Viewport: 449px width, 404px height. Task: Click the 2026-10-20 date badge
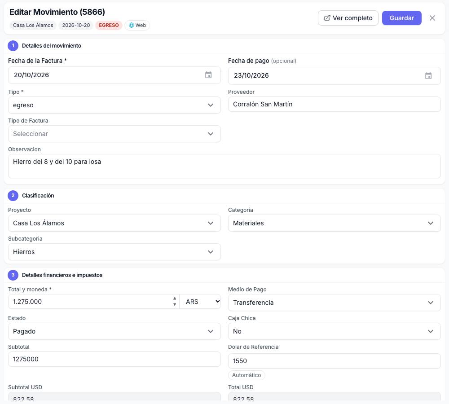tap(76, 25)
